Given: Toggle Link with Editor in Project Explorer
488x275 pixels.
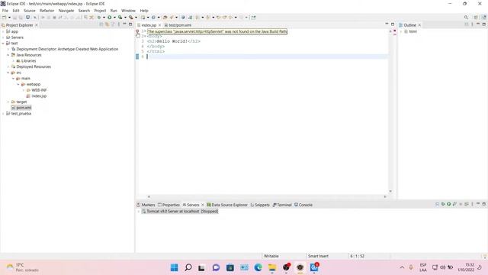Looking at the screenshot, I should point(107,24).
